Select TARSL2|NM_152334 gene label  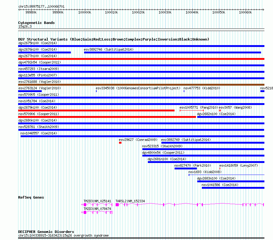click(x=130, y=201)
